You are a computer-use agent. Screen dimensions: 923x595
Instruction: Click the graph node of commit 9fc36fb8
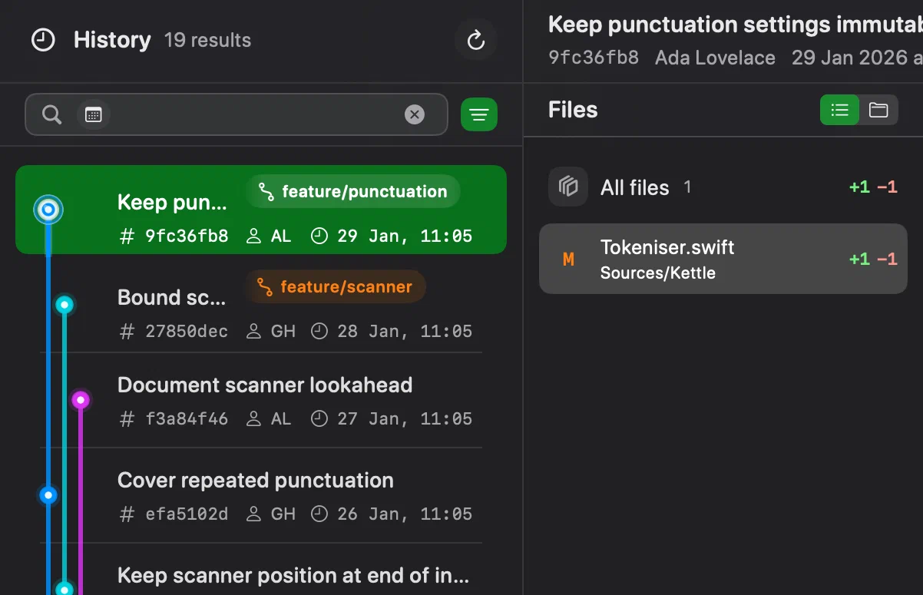[x=48, y=209]
